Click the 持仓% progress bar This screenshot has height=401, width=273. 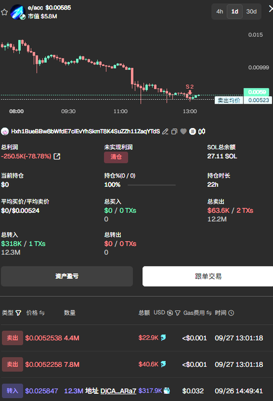tap(152, 185)
